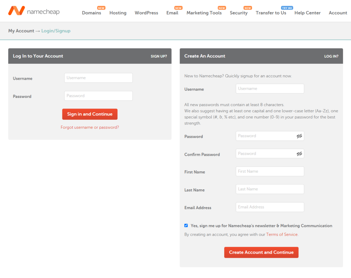Click the NEW badge above Marketing Tools
This screenshot has width=351, height=278.
[x=222, y=8]
